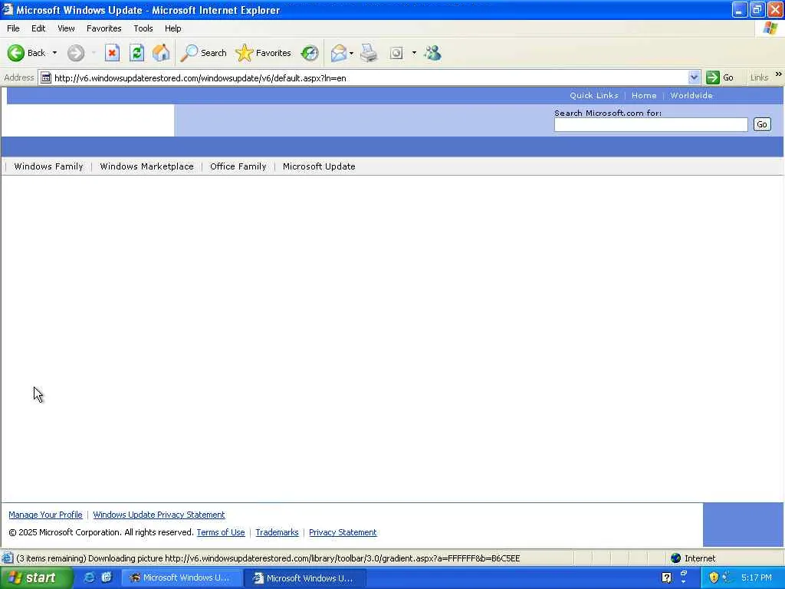Screen dimensions: 785x589
Task: Open the Favorites menu
Action: point(103,28)
